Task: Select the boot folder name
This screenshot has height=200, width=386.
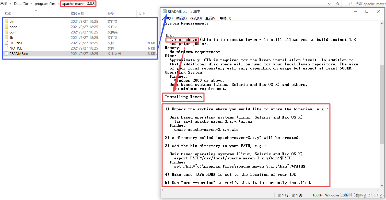Action: click(13, 27)
